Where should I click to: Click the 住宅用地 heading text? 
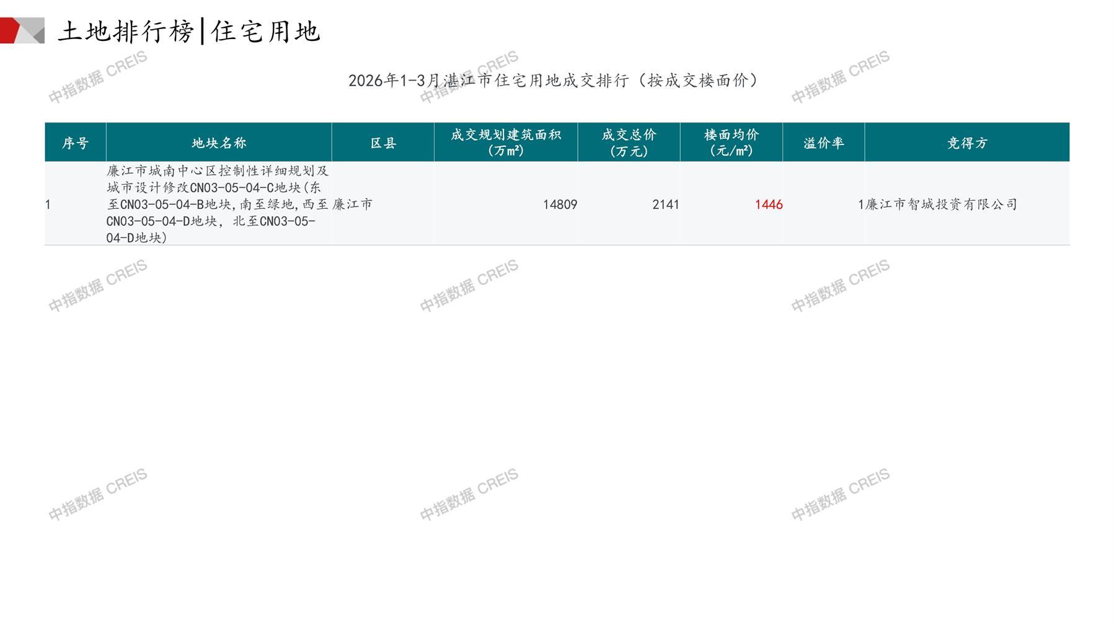265,31
